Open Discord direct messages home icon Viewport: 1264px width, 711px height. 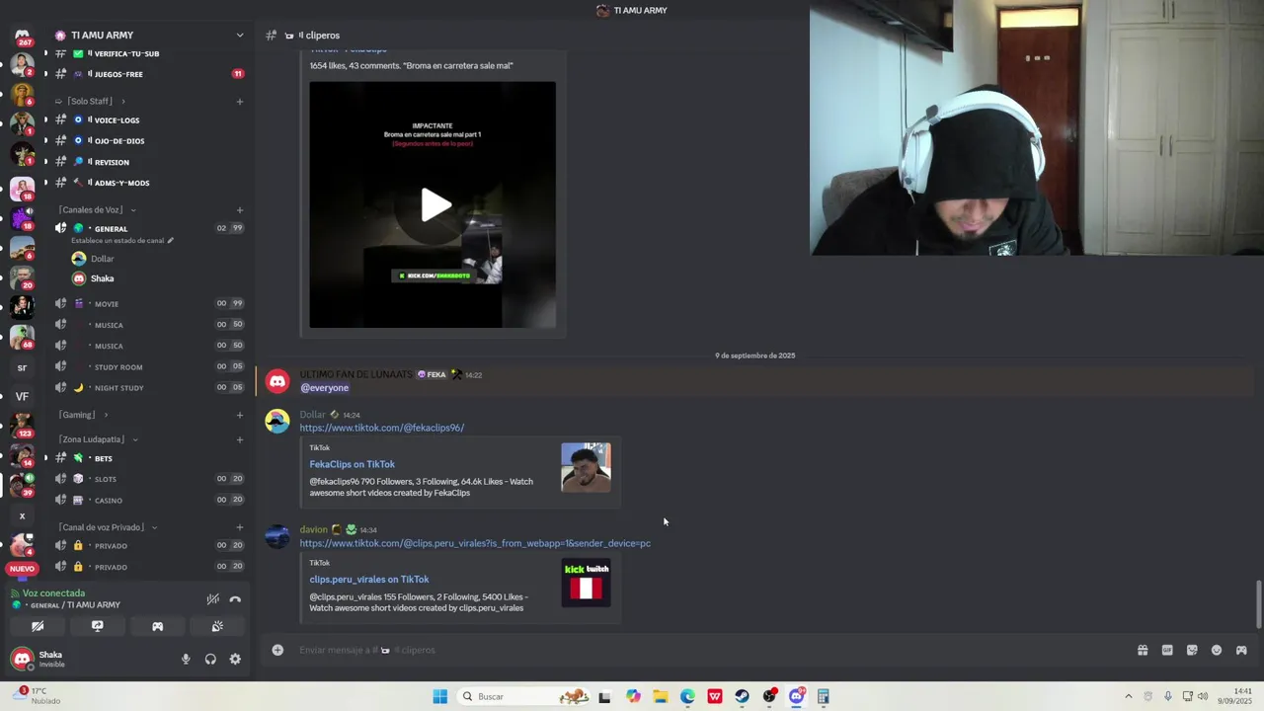point(22,35)
